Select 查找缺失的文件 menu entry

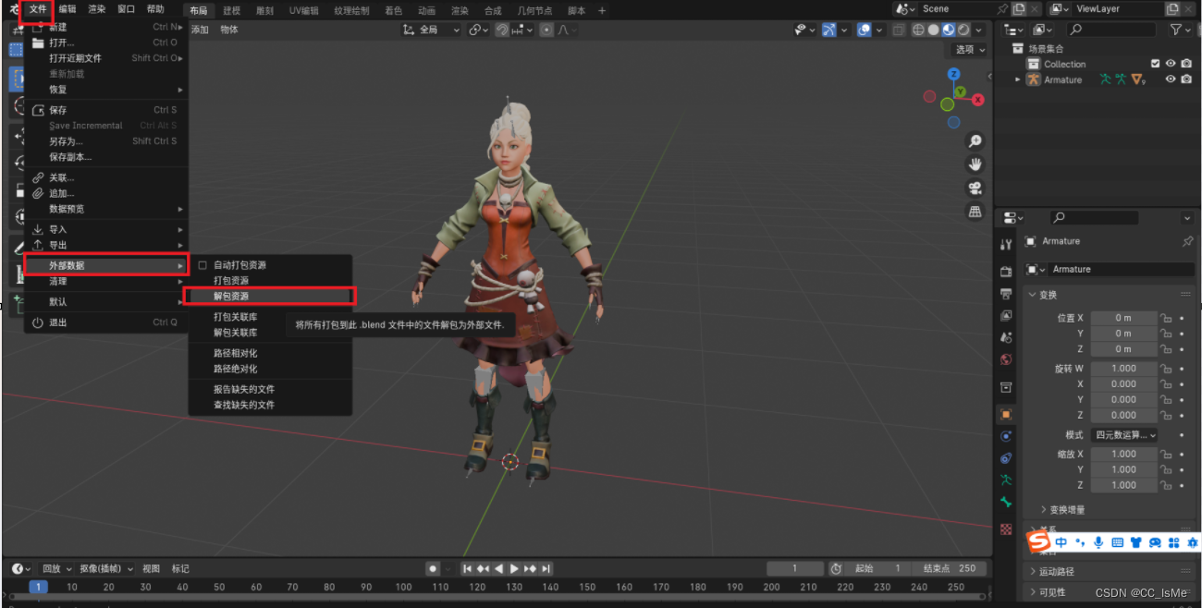[x=270, y=405]
